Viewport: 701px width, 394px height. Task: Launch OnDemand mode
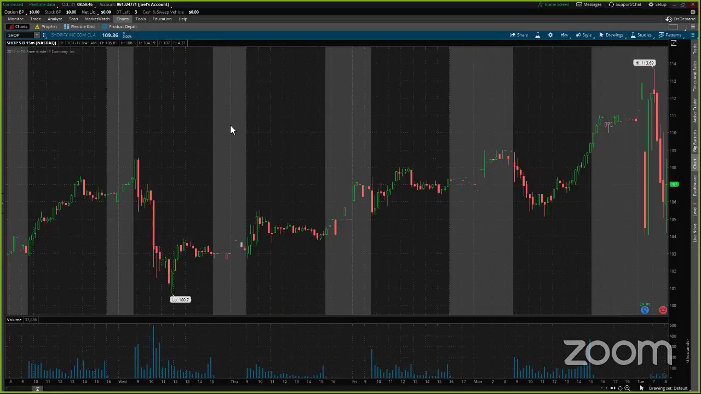click(x=680, y=19)
